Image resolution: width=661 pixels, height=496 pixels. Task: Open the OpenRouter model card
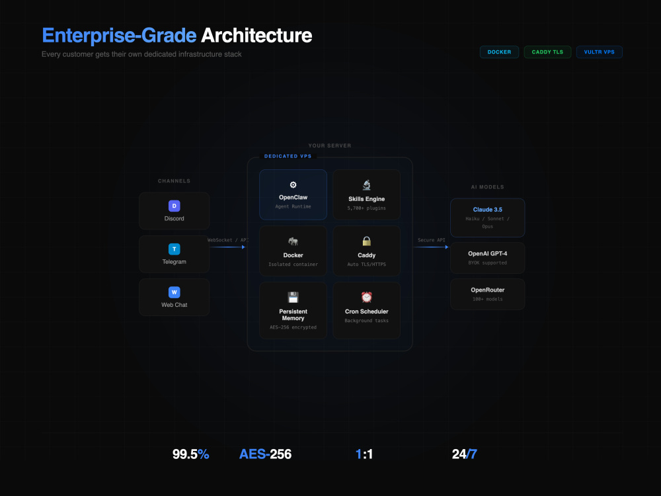coord(487,294)
